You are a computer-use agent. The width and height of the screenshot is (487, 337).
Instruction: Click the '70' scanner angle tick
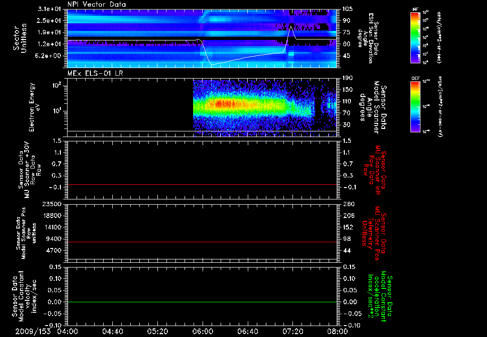click(346, 113)
